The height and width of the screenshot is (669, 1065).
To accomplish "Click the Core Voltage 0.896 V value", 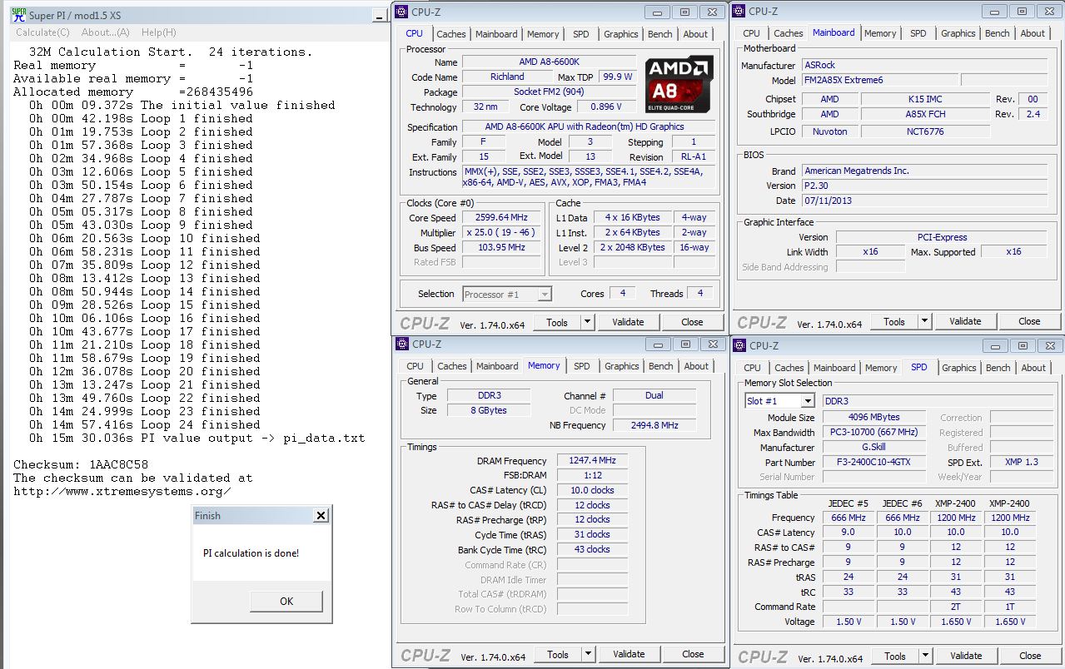I will [x=606, y=107].
